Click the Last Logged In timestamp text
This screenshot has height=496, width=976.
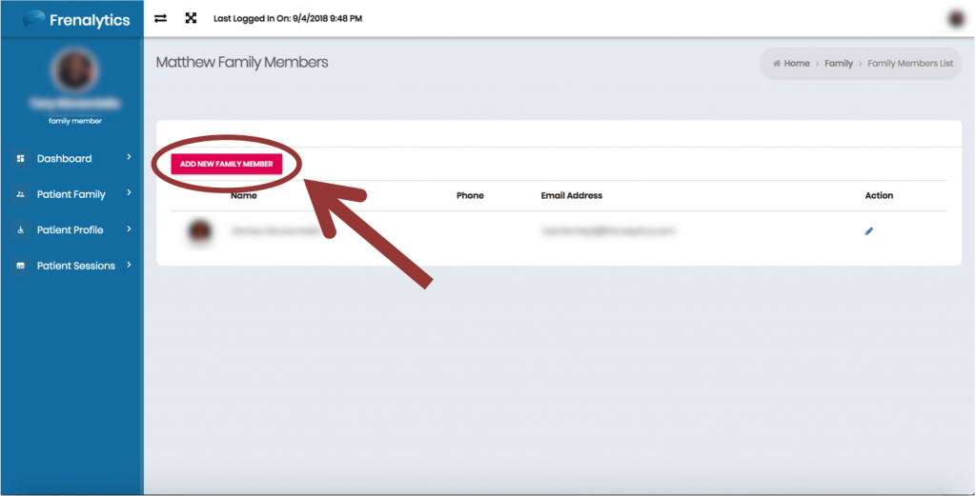click(288, 19)
